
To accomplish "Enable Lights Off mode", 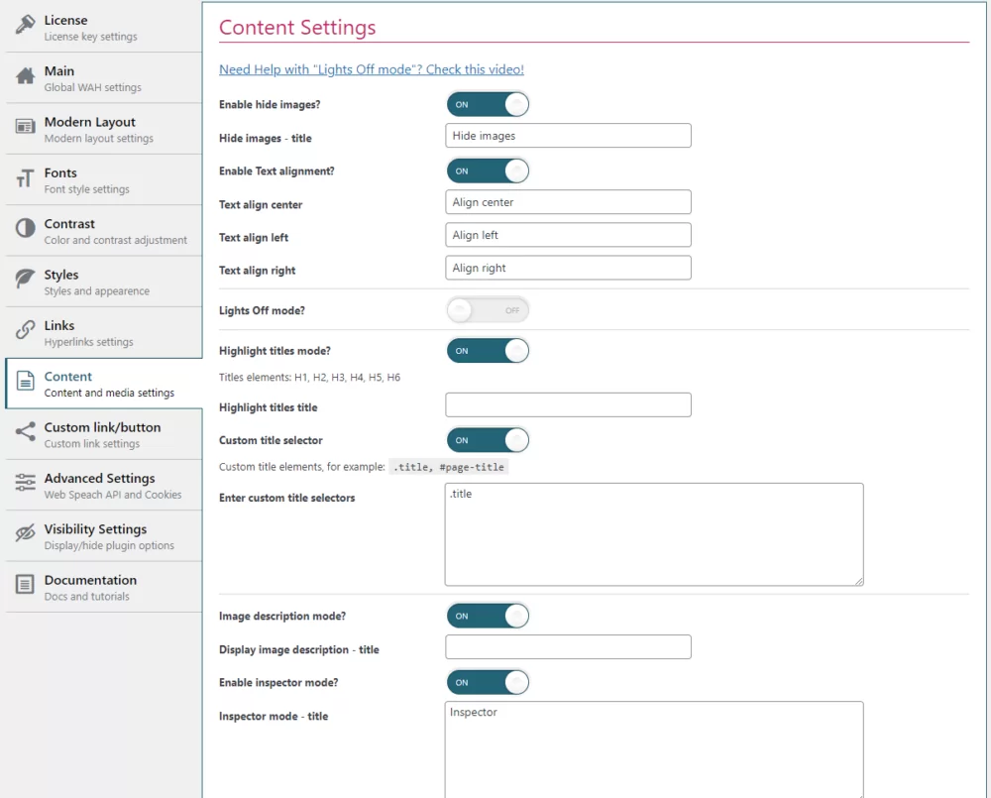I will click(x=488, y=309).
